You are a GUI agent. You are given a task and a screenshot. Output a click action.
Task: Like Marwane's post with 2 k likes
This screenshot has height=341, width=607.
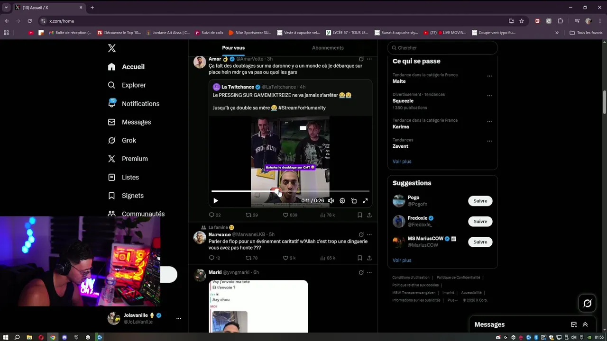tap(289, 258)
